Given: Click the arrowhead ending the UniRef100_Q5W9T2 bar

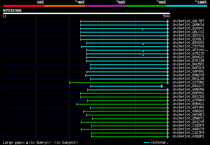Looking at the screenshot, I should [168, 118].
